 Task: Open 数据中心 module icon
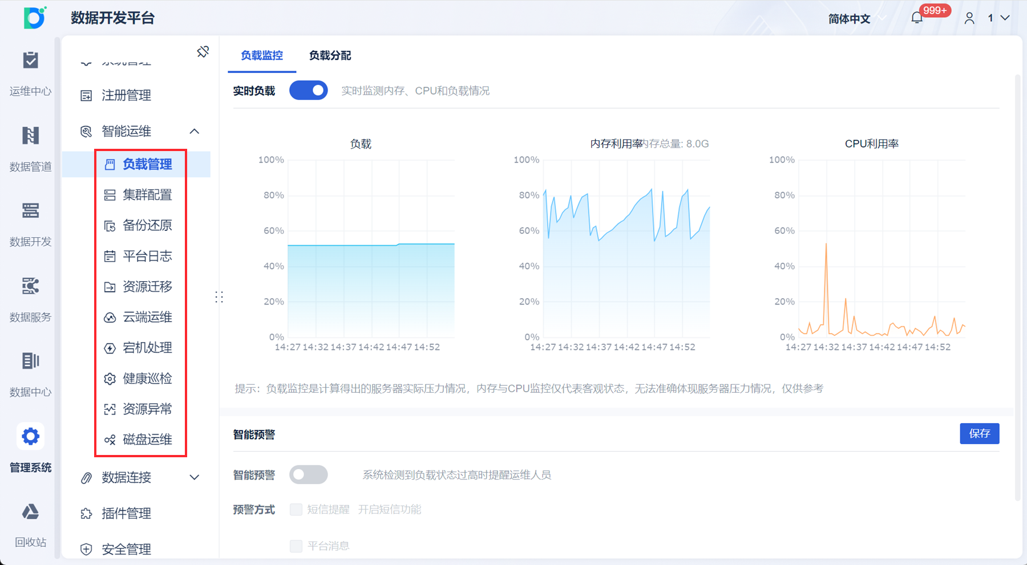pyautogui.click(x=30, y=361)
